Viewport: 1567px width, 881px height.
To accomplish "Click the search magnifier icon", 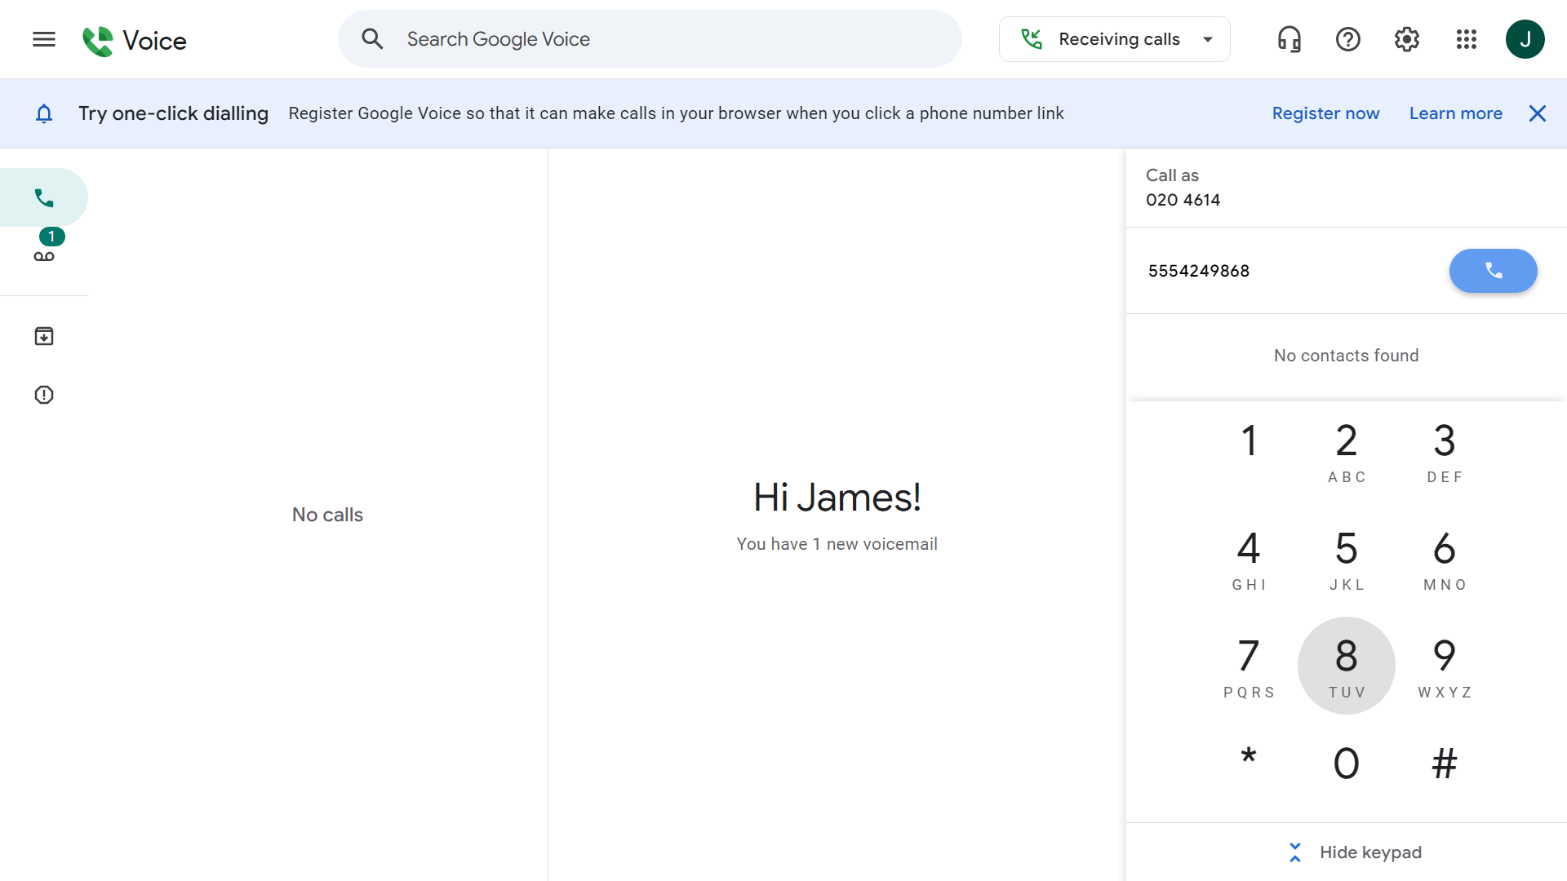I will [371, 38].
